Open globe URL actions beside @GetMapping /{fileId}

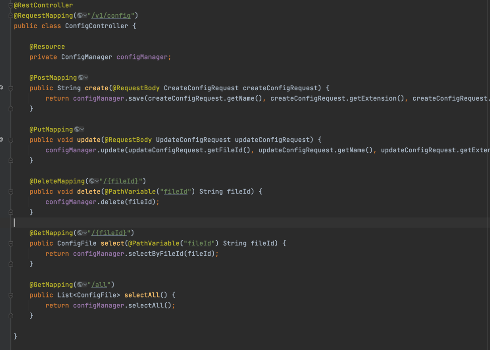tap(82, 233)
